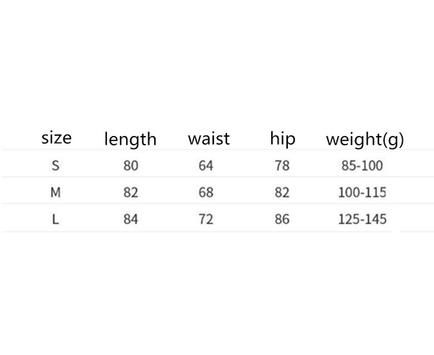Click waist value 72 in L row

206,219
